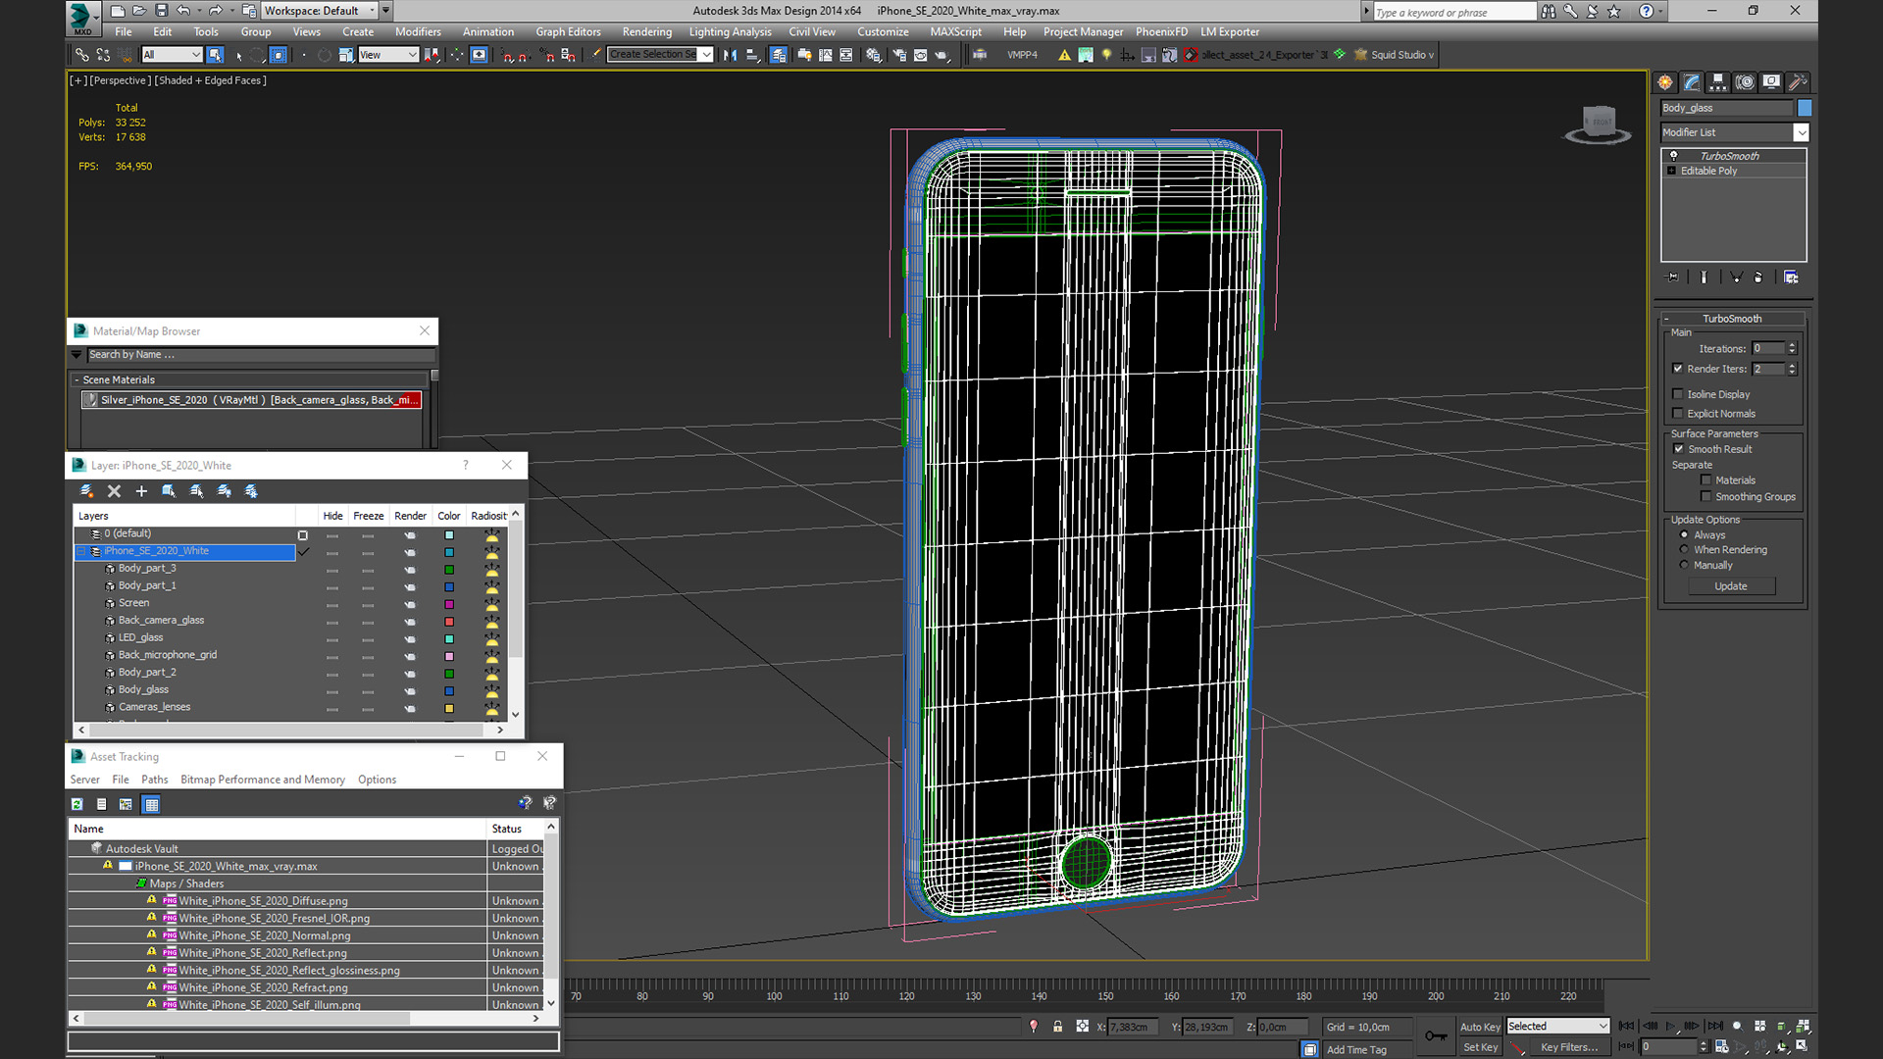The height and width of the screenshot is (1059, 1883).
Task: Toggle Smooth Result checkbox
Action: [x=1678, y=449]
